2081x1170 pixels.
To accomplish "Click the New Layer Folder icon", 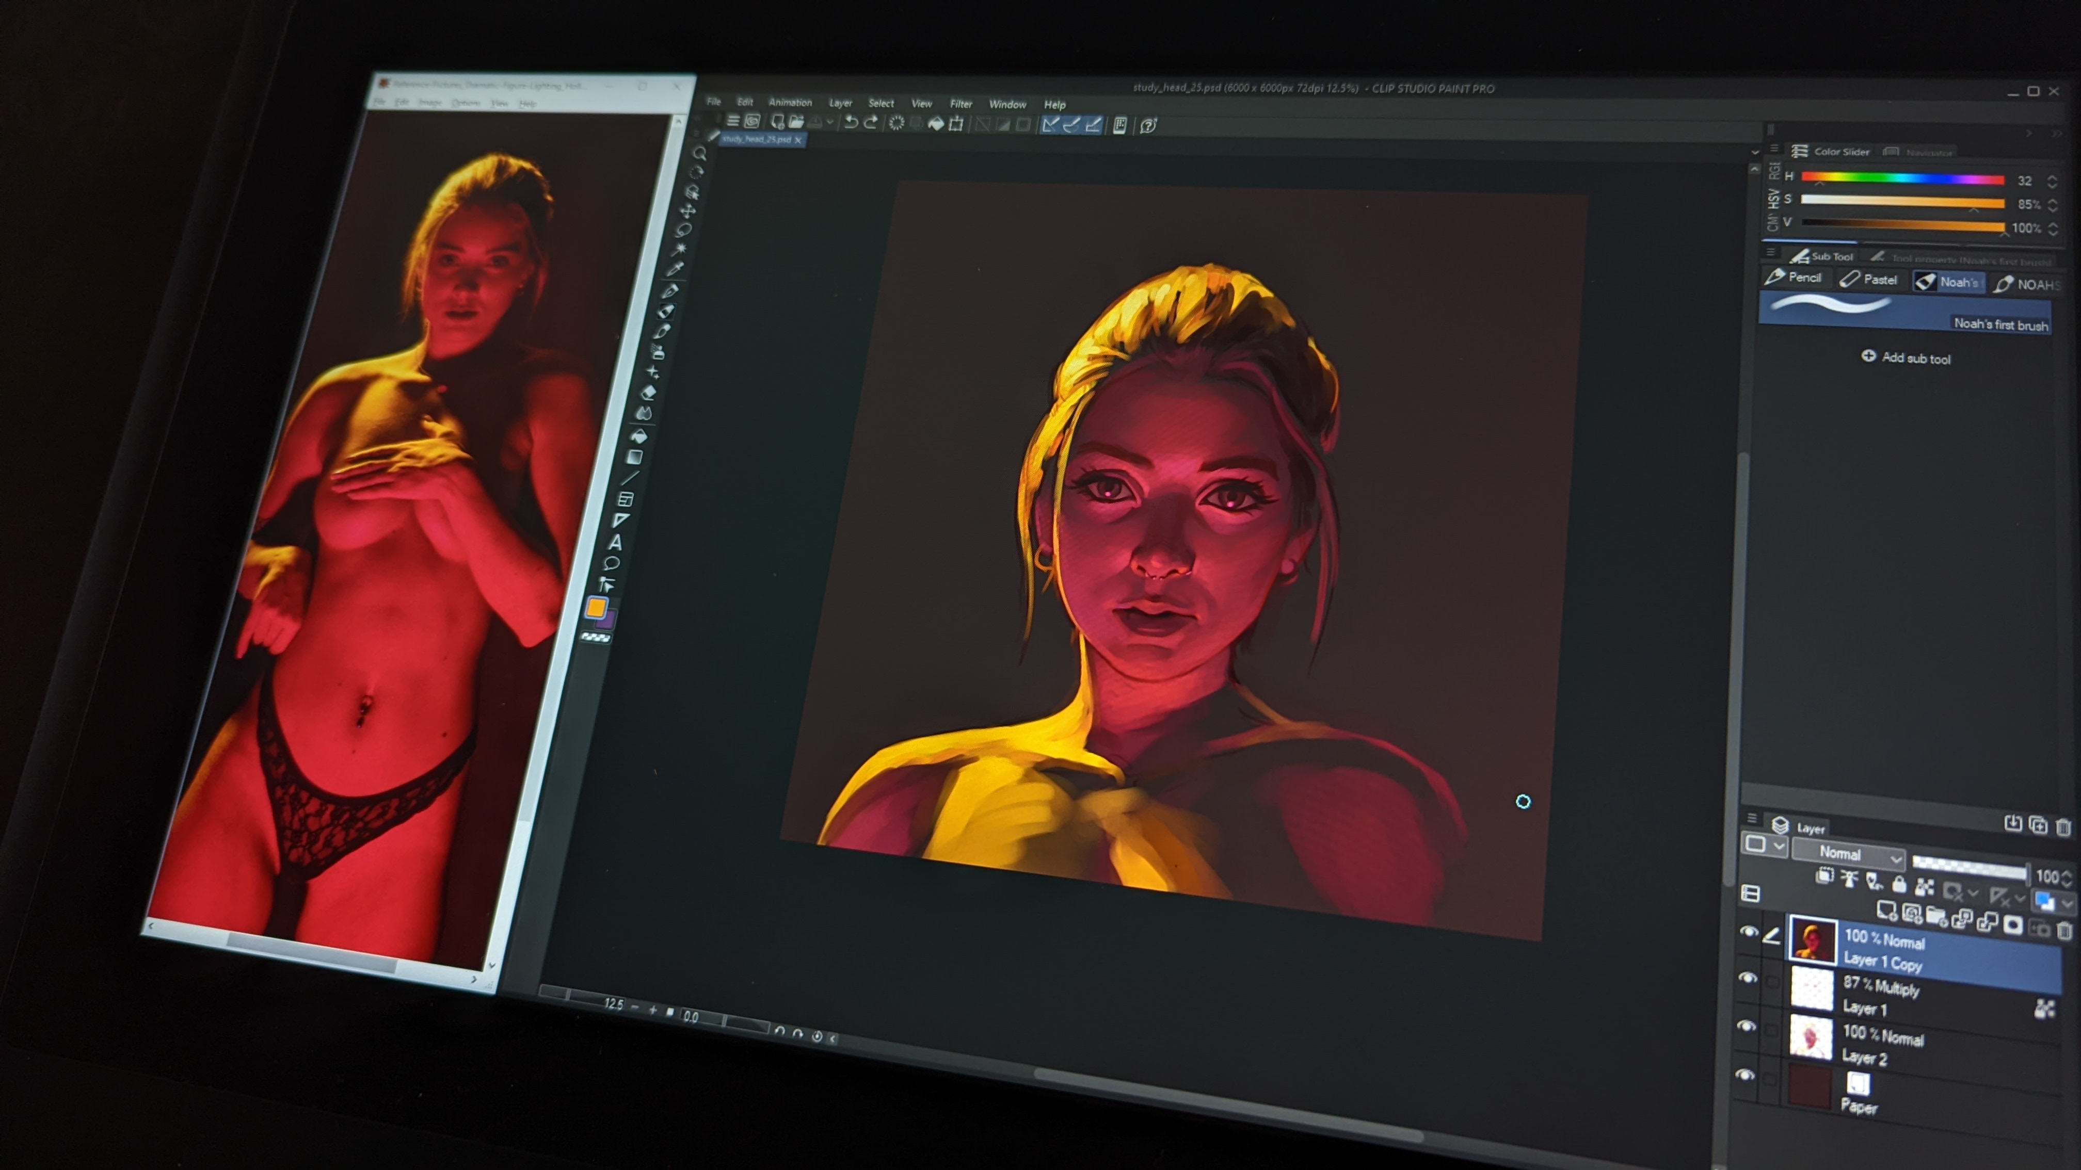I will coord(1935,915).
